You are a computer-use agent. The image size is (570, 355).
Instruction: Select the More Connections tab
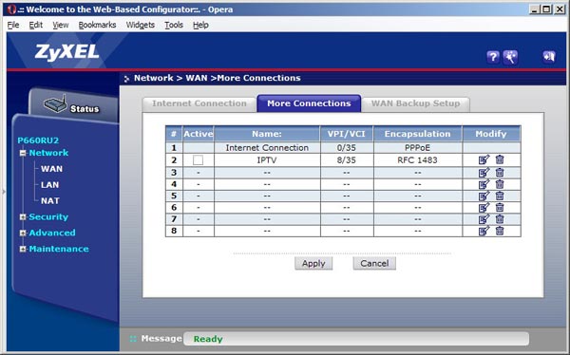309,103
